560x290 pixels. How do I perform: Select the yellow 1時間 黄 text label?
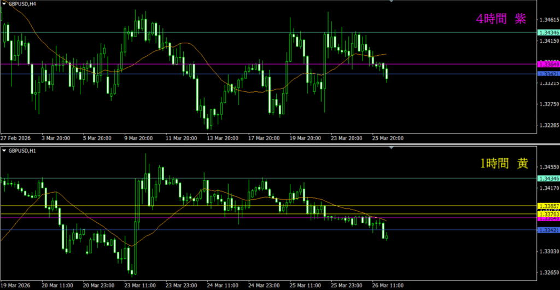[x=504, y=164]
